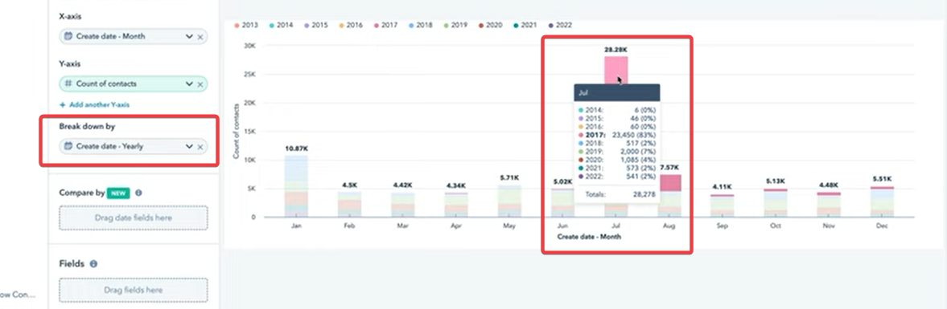Click the 2019: 2,000 (7%) tooltip row
This screenshot has height=309, width=947.
pyautogui.click(x=617, y=152)
